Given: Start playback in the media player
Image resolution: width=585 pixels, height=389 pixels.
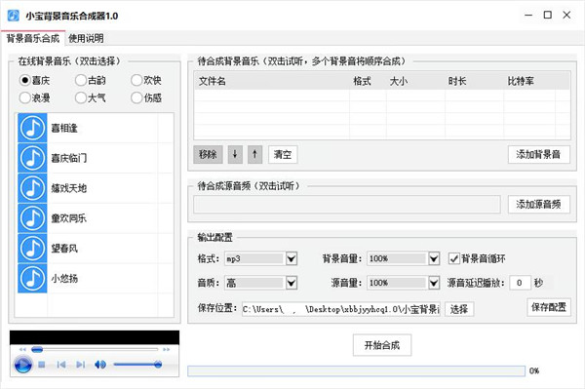Looking at the screenshot, I should coord(22,365).
